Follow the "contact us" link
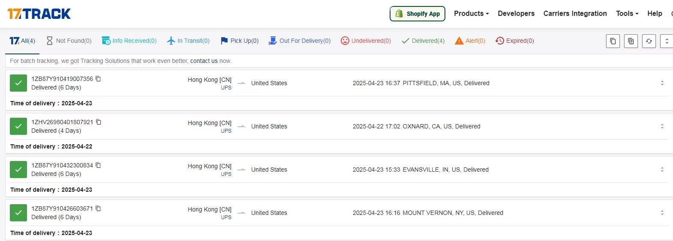This screenshot has height=241, width=673. [x=204, y=61]
